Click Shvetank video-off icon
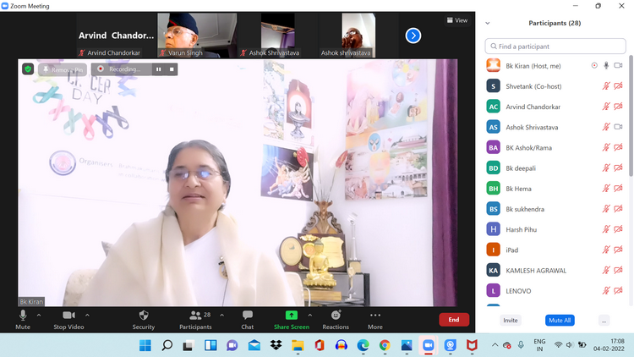 click(618, 85)
